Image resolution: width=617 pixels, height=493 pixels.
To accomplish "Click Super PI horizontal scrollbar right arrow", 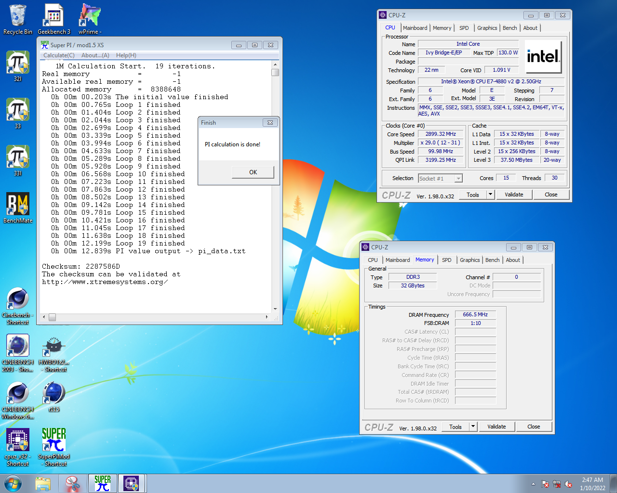I will click(267, 317).
